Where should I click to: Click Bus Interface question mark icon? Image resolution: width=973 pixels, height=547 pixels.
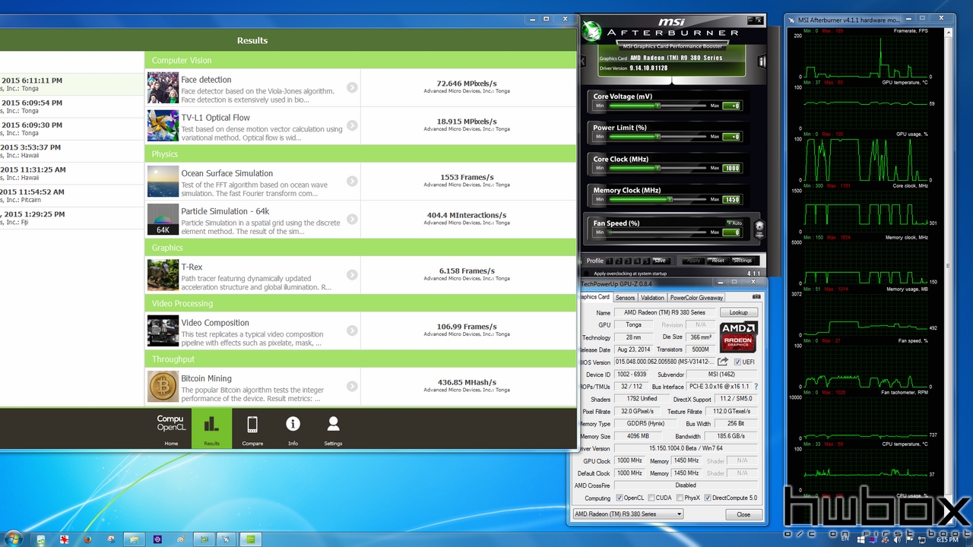[x=756, y=387]
